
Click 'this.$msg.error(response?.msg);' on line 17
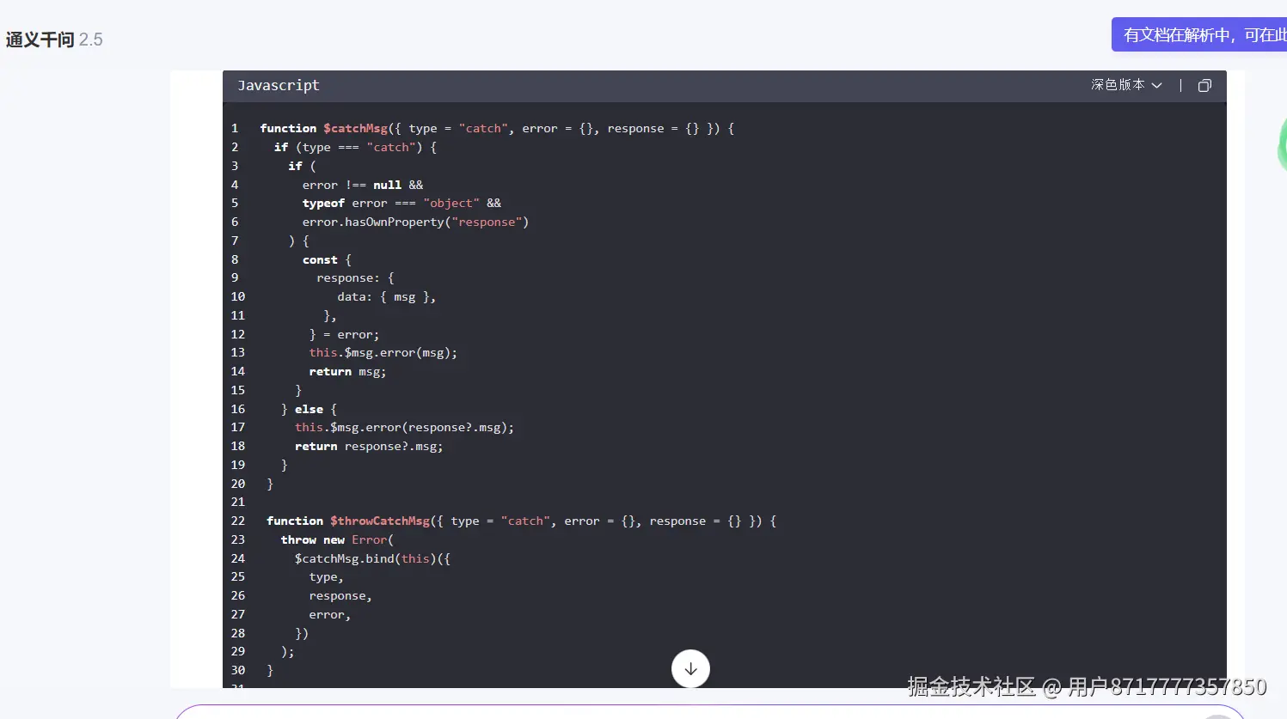click(x=404, y=427)
